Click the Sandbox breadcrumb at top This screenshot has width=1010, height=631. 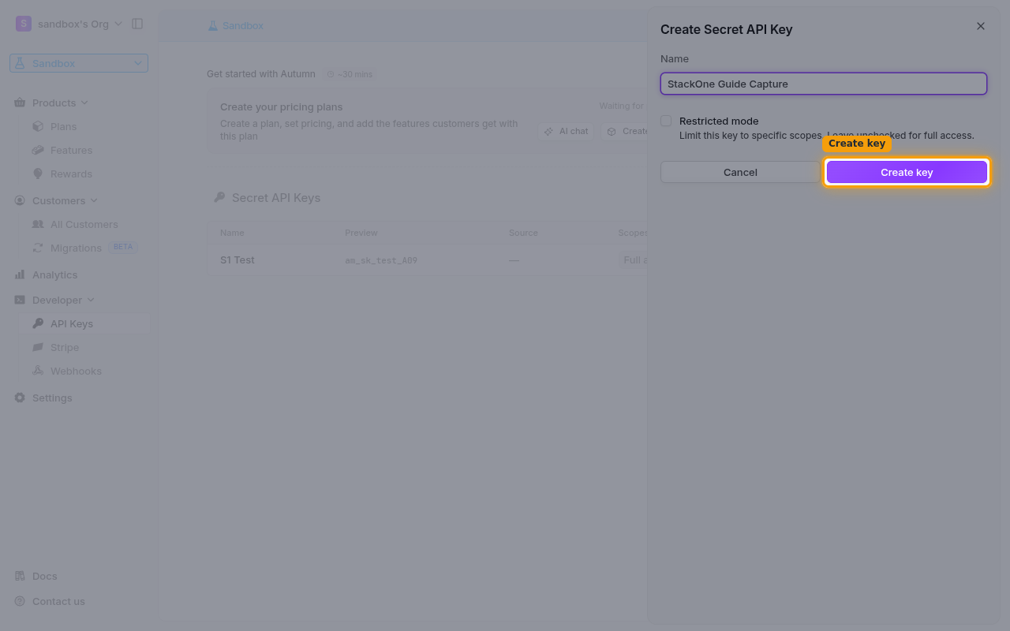click(235, 26)
